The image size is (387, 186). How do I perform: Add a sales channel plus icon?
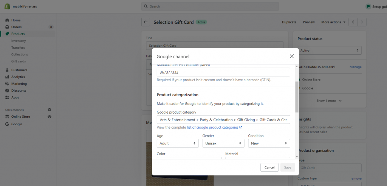50,110
